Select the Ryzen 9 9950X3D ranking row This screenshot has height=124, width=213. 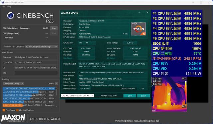pos(29,89)
